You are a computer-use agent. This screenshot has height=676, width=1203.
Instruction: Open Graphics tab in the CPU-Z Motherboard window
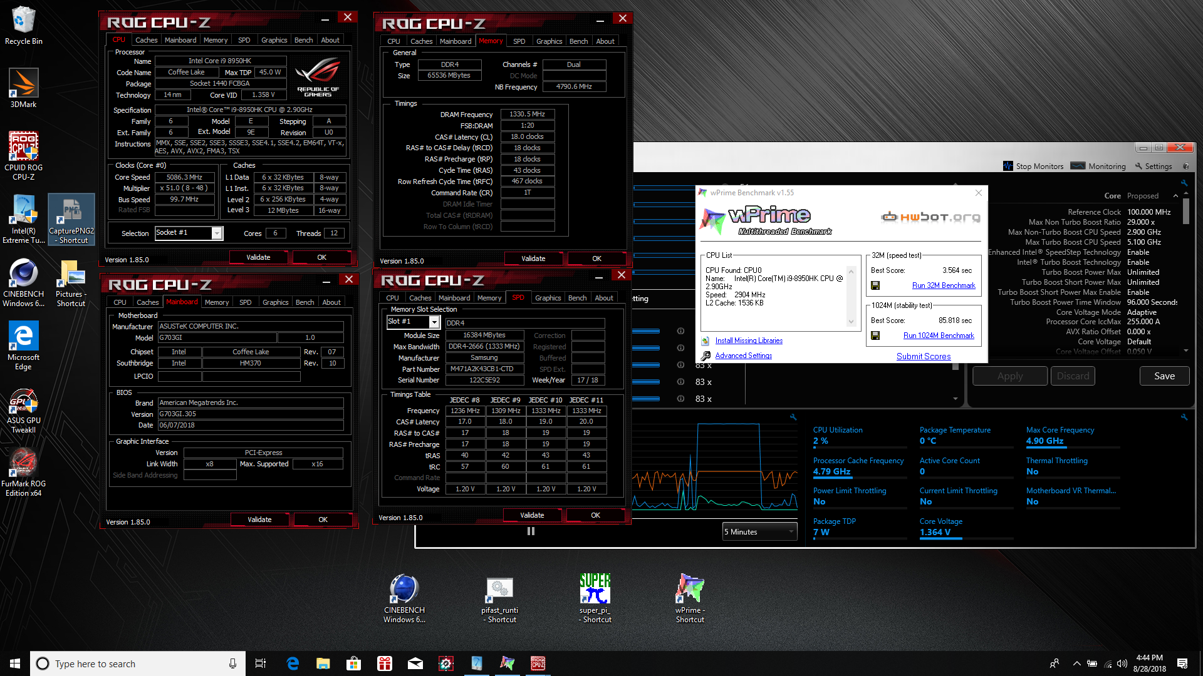coord(275,302)
